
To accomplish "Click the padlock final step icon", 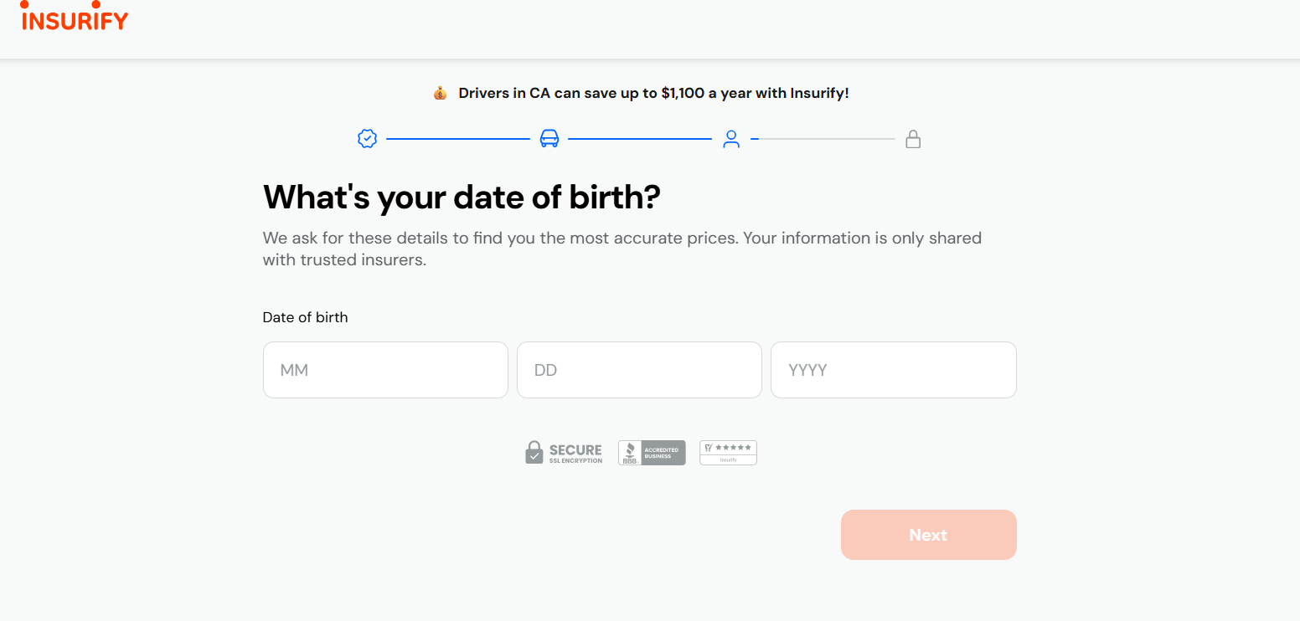I will pos(913,139).
